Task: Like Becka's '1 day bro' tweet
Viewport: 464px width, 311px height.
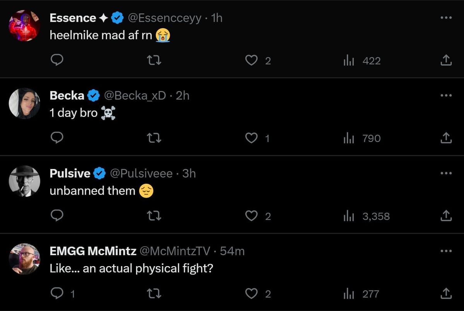Action: tap(252, 138)
